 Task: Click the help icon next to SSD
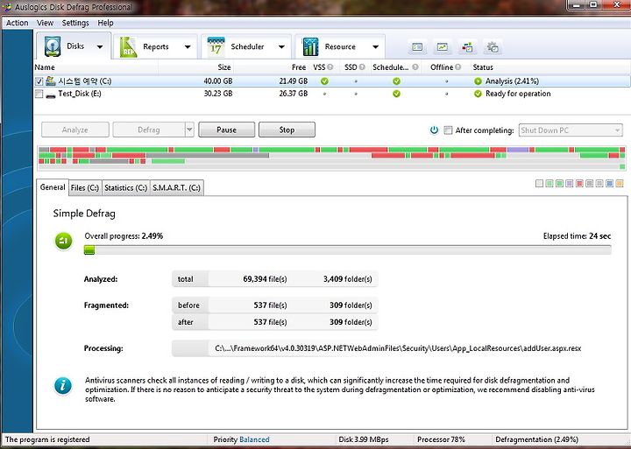coord(362,67)
